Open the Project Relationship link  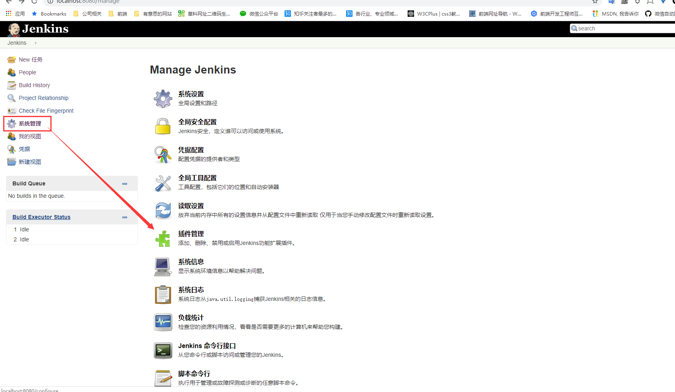click(x=44, y=98)
